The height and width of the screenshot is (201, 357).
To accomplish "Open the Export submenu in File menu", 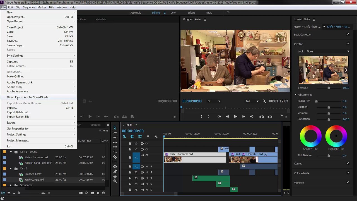I will (11, 123).
